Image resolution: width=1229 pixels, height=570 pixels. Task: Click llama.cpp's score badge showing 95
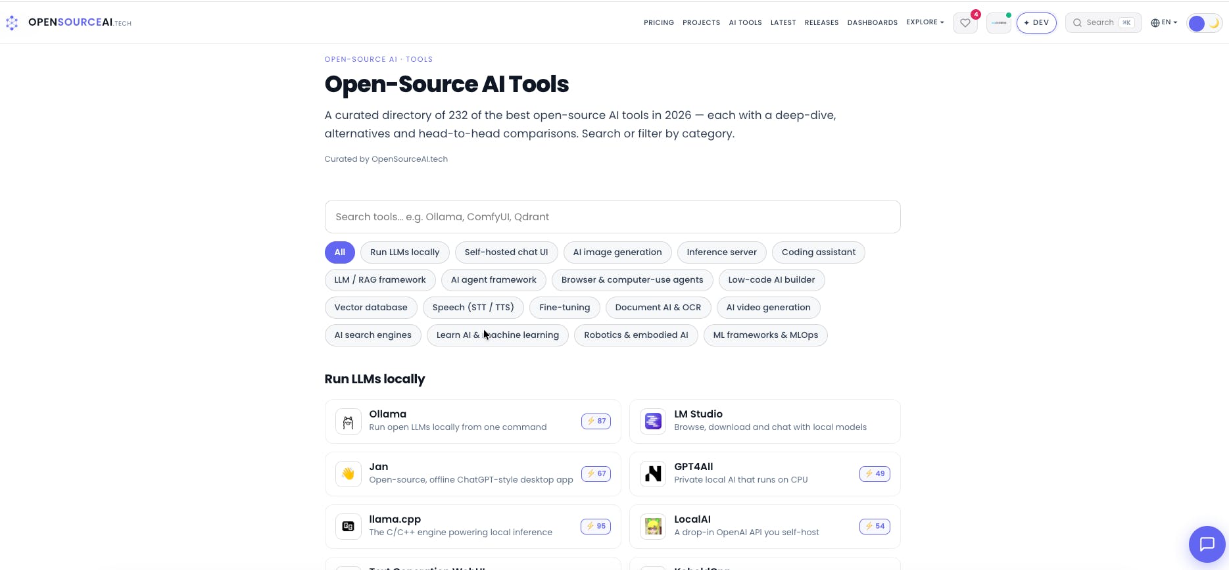(x=596, y=526)
